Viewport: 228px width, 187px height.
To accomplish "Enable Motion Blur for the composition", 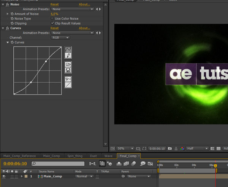I will (x=133, y=163).
